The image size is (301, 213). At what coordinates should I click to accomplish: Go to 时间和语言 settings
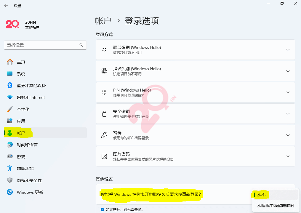(x=27, y=145)
